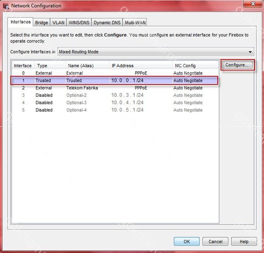
Task: Open the Multi-WAN tab
Action: pos(136,22)
